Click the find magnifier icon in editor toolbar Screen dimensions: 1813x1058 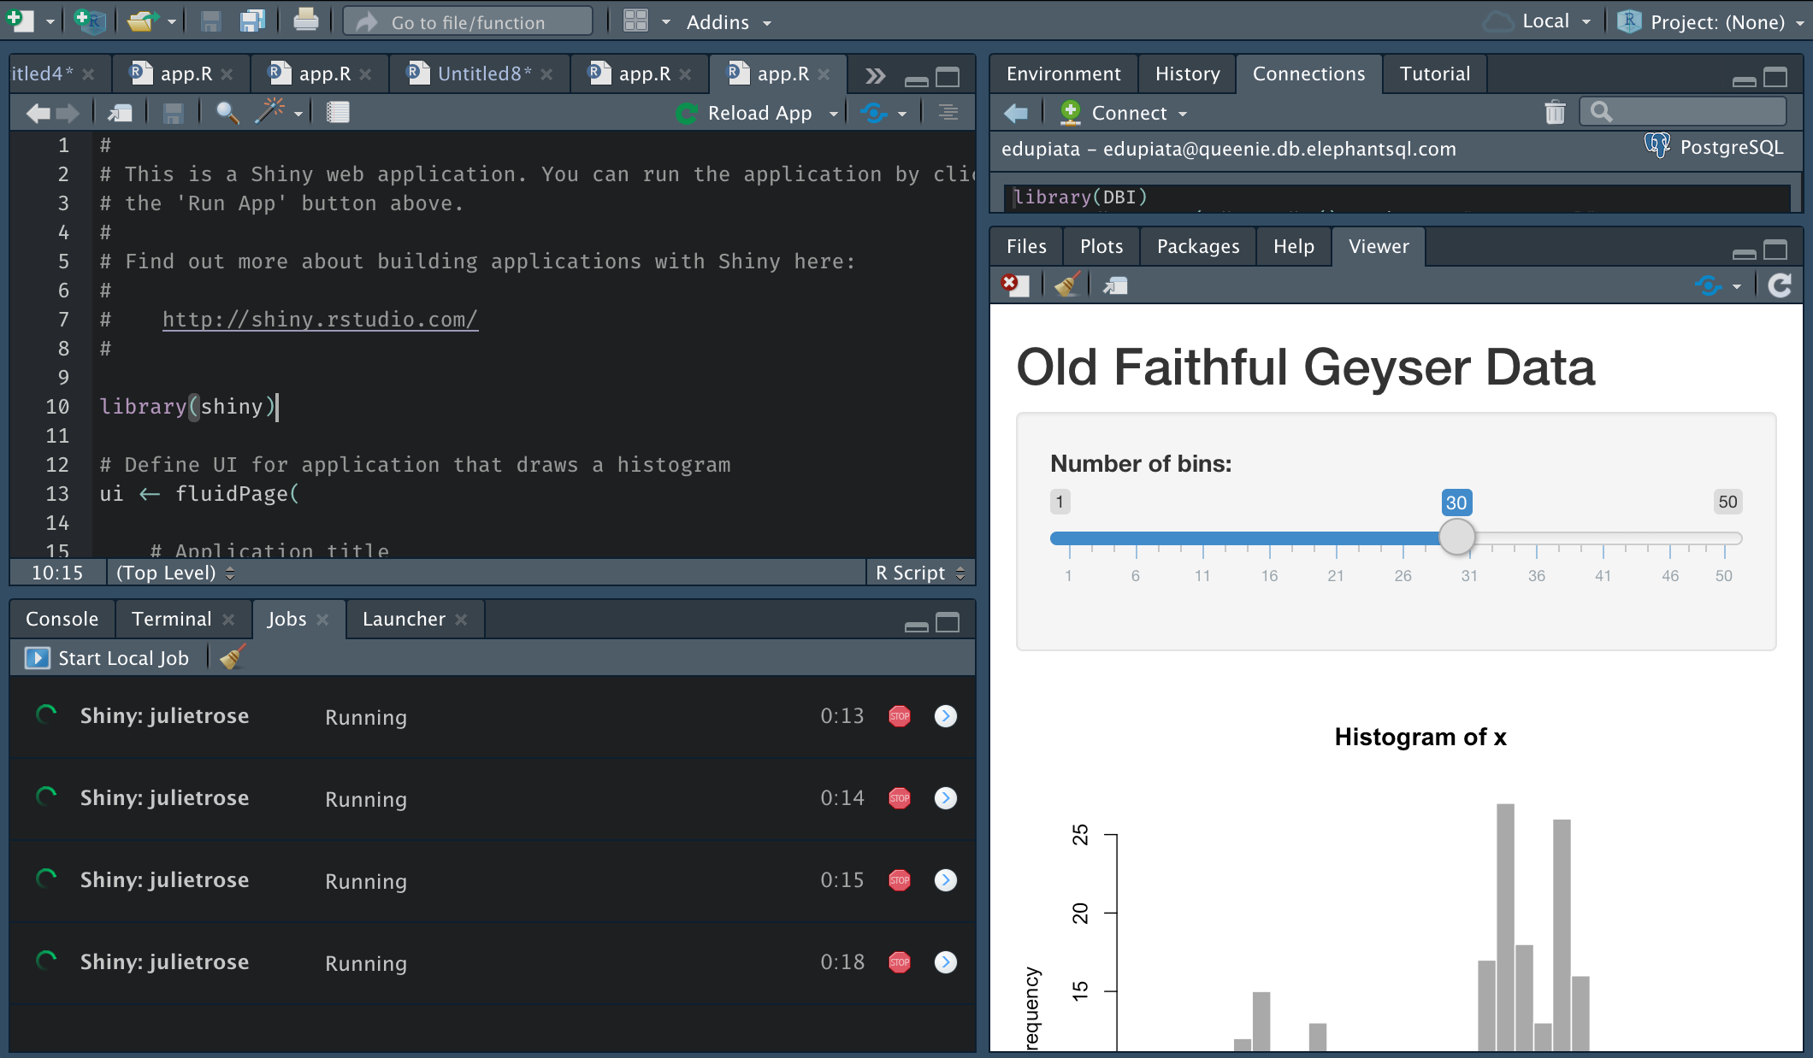[227, 112]
